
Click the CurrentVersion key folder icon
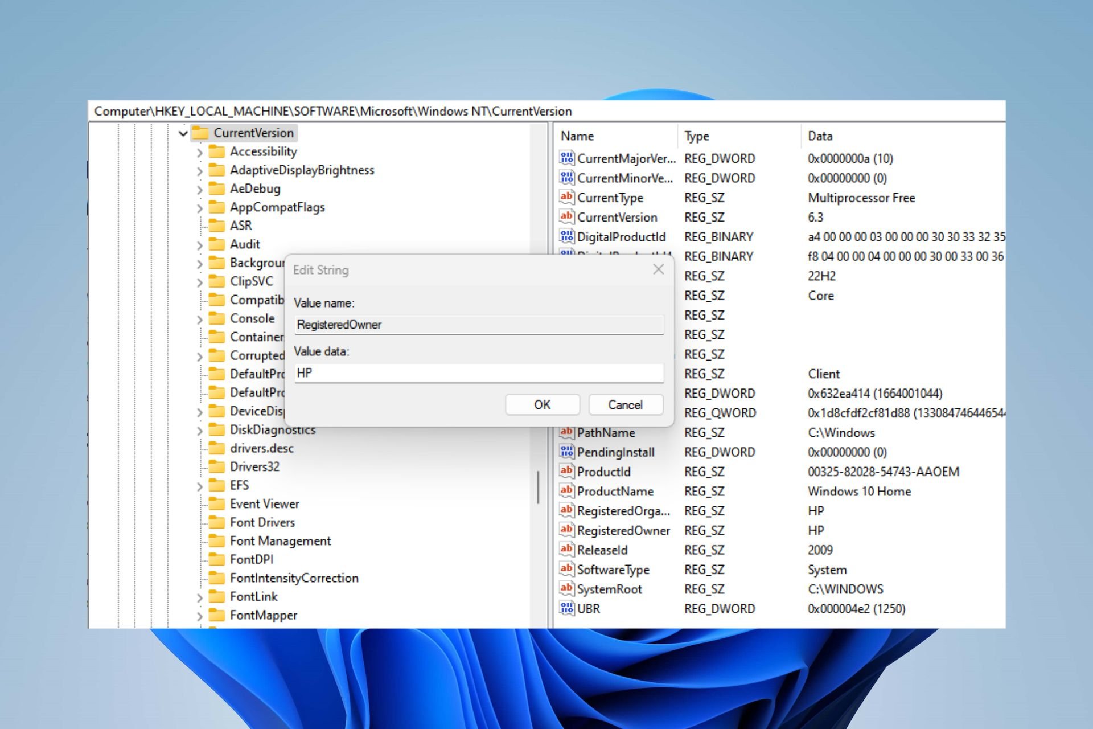click(x=200, y=133)
